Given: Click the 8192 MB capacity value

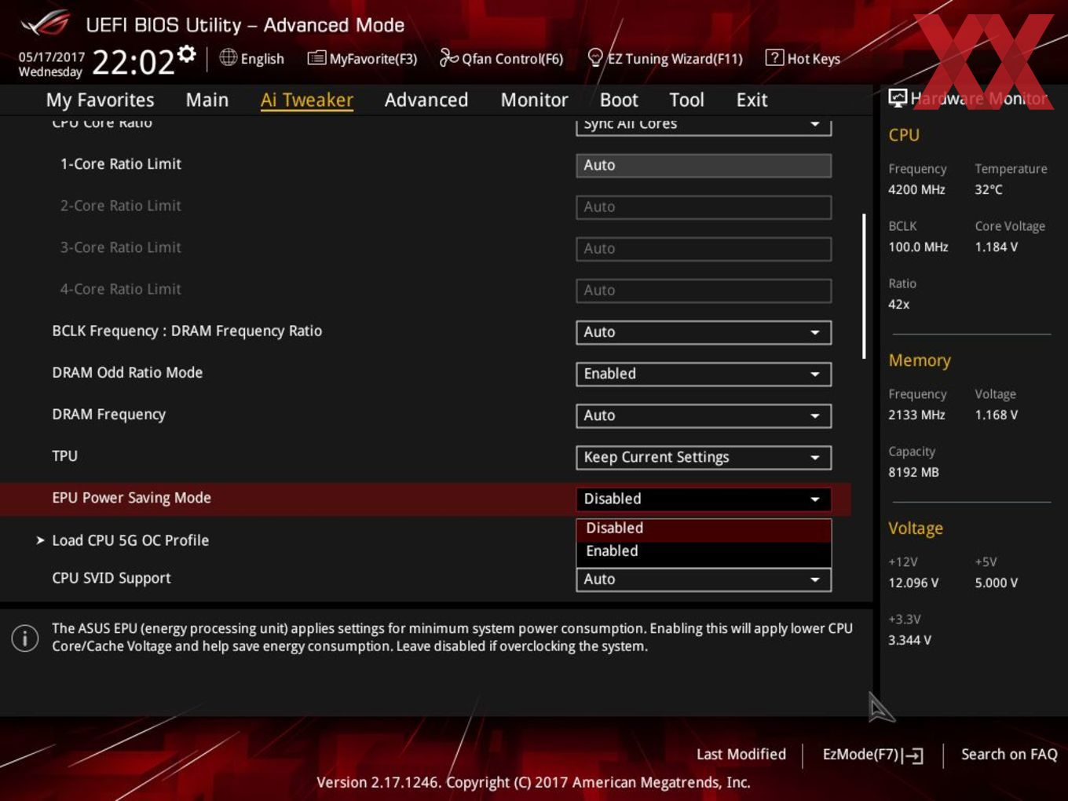Looking at the screenshot, I should point(913,472).
